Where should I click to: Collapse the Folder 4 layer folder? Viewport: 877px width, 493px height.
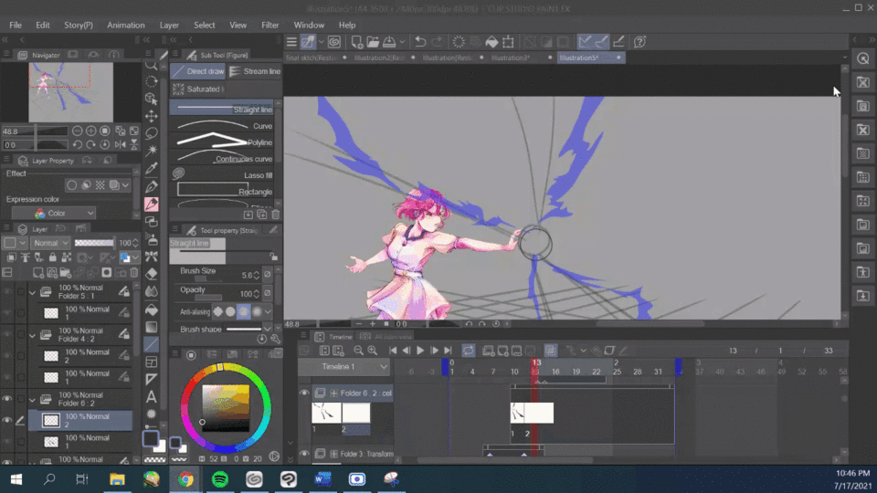click(33, 335)
